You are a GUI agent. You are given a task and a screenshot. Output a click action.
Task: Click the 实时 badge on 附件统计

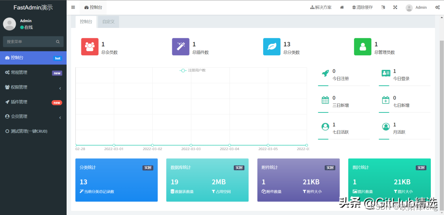click(330, 168)
